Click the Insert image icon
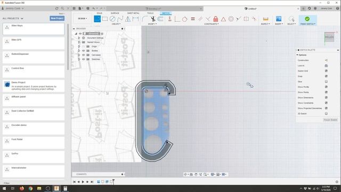Image resolution: width=341 pixels, height=192 pixels. click(x=279, y=19)
